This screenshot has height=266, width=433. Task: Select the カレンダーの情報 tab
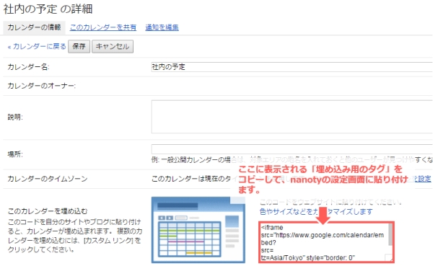[x=34, y=27]
